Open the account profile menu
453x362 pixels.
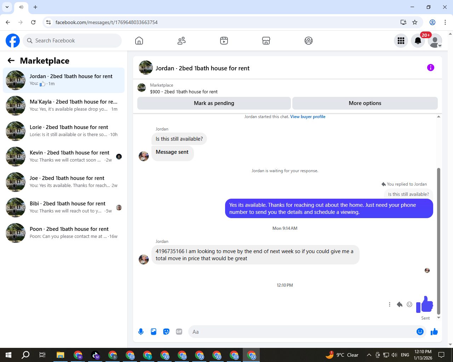(x=435, y=41)
